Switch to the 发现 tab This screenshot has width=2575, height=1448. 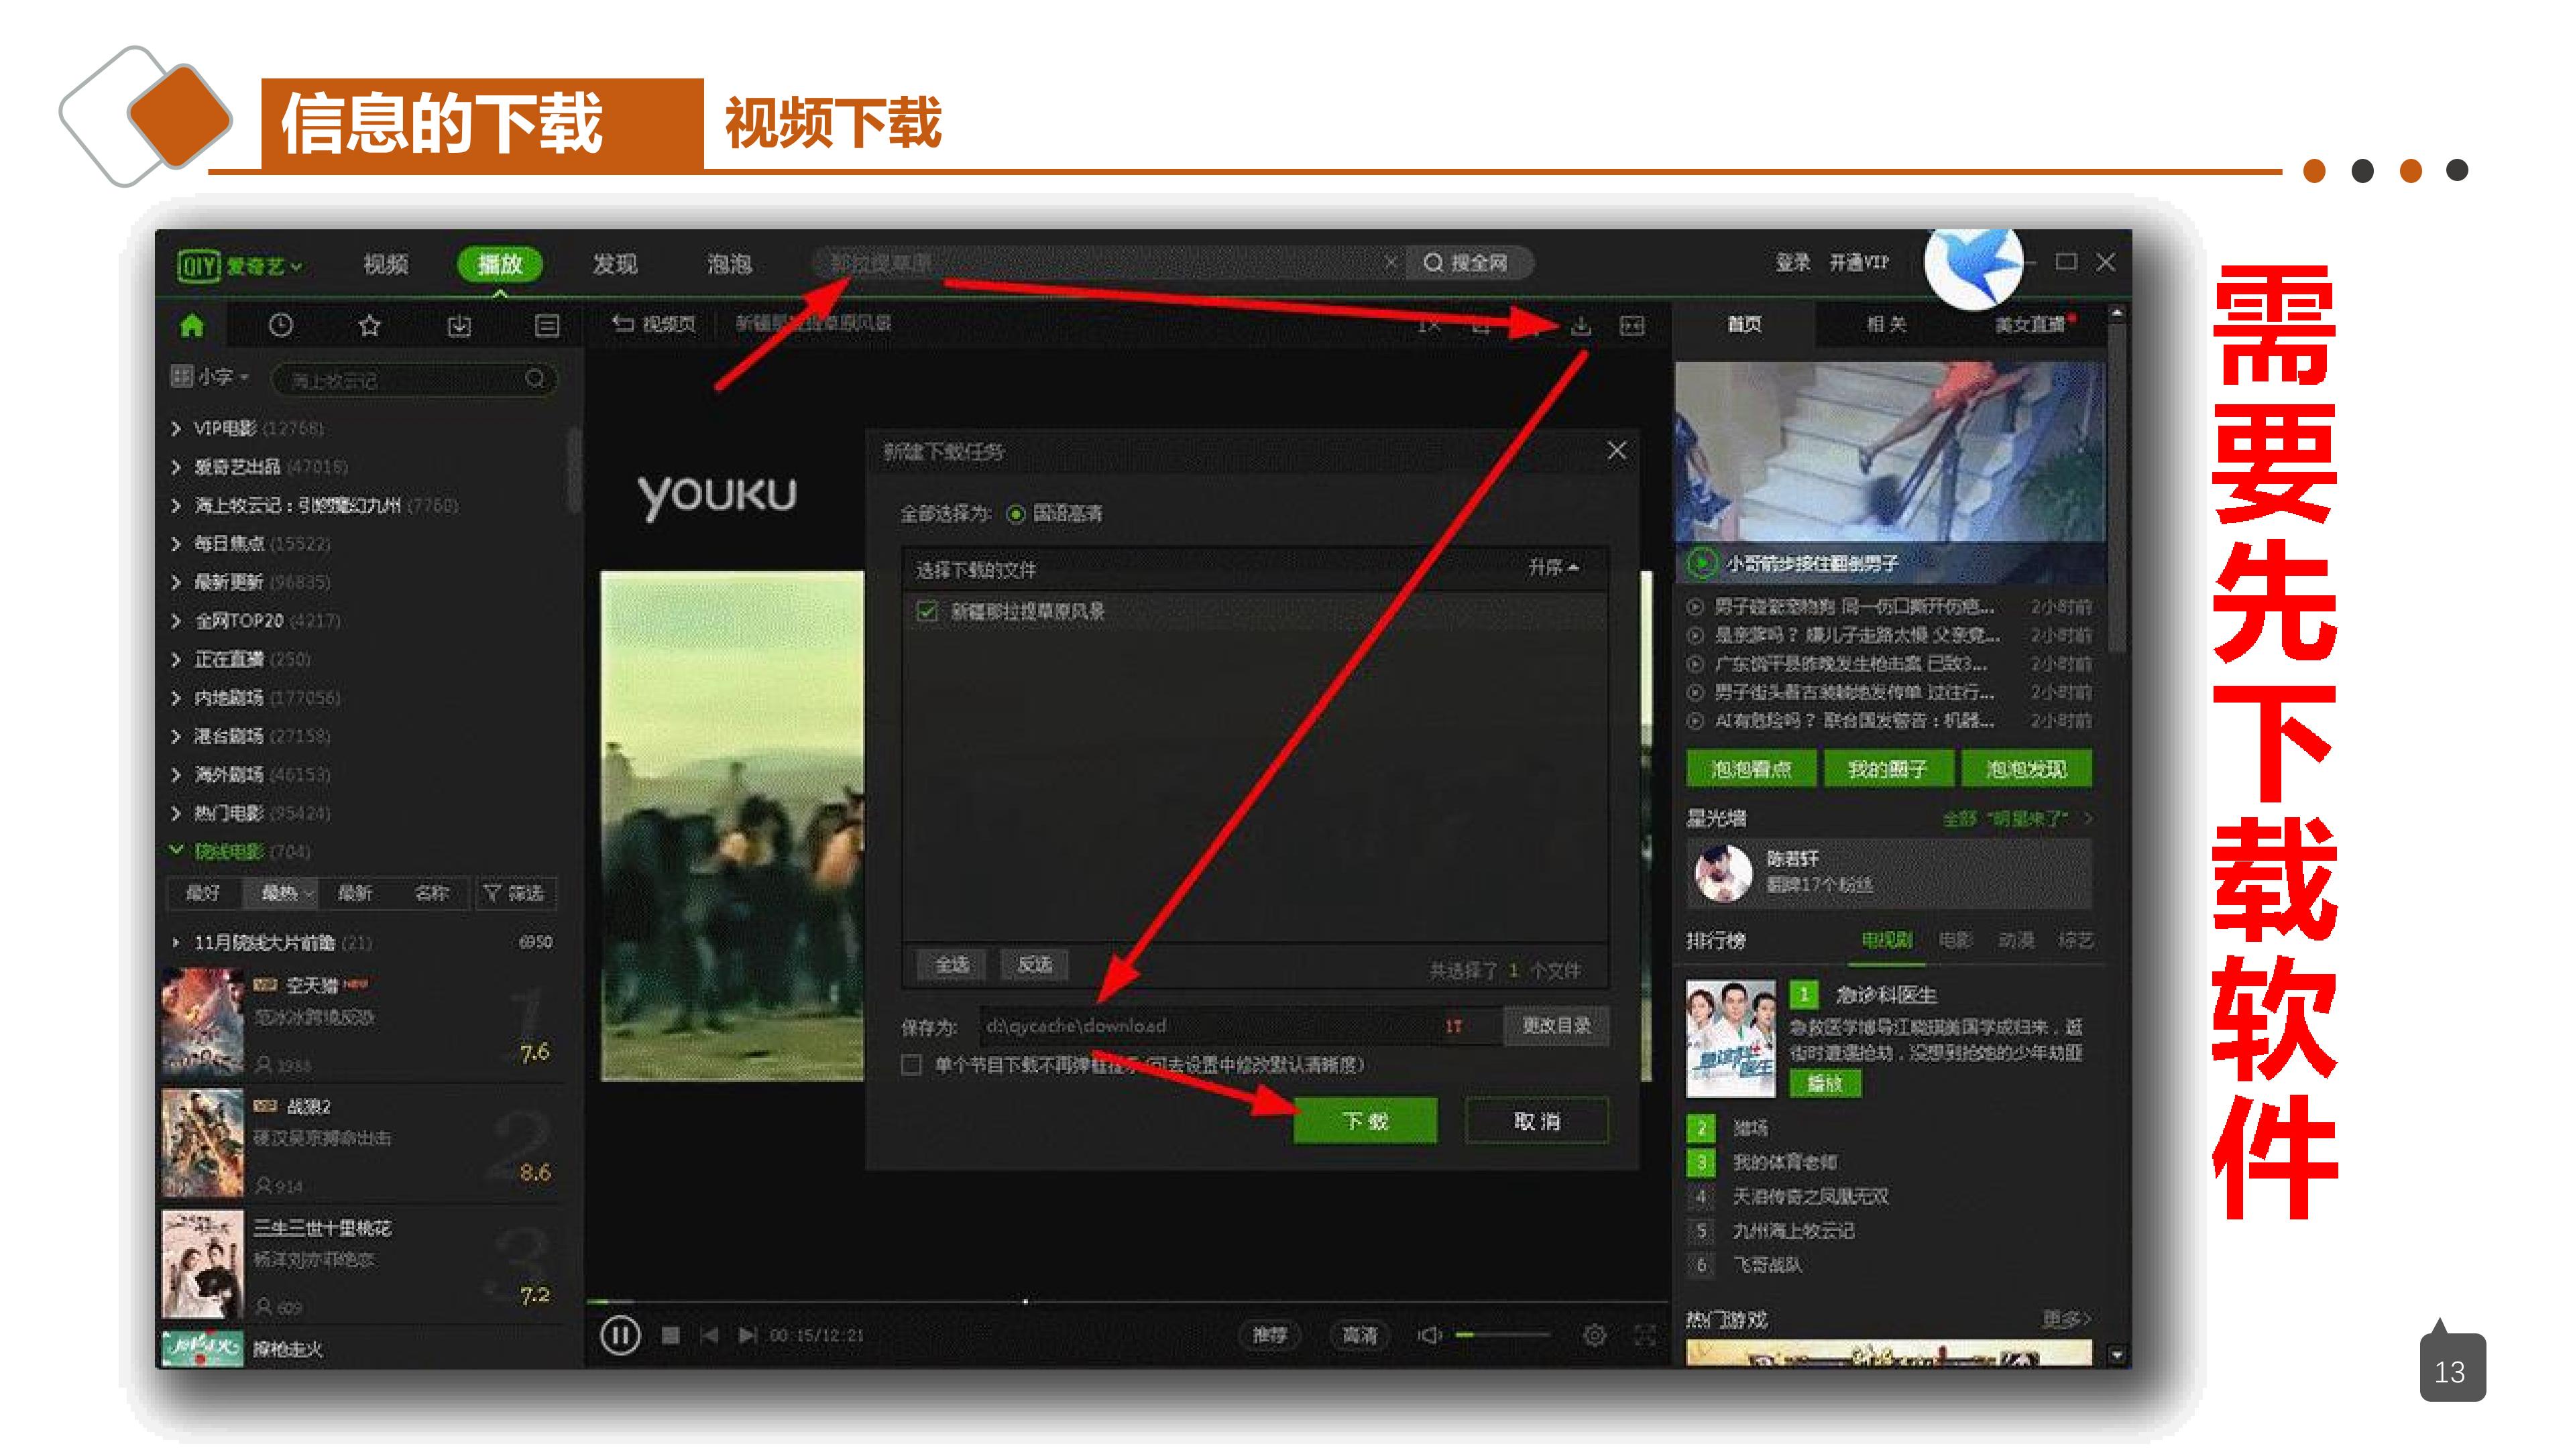(614, 264)
